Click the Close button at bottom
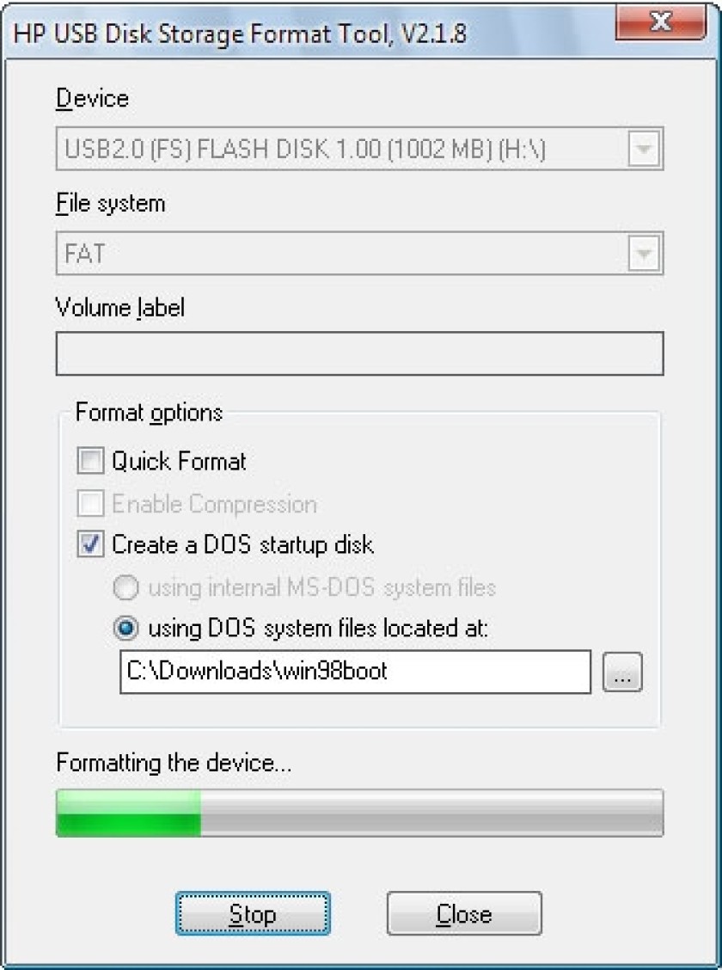This screenshot has width=722, height=970. (464, 914)
